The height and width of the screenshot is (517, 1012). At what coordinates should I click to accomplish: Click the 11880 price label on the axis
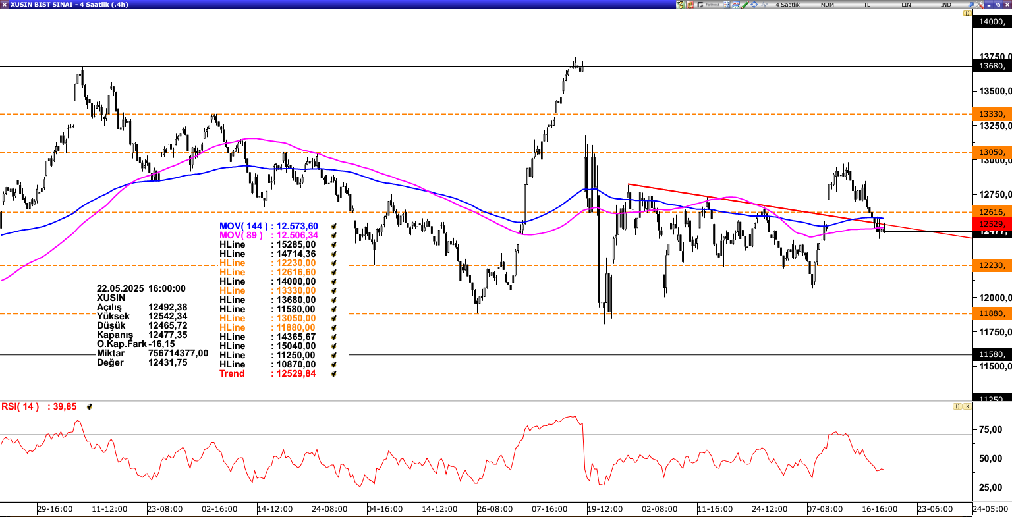992,313
